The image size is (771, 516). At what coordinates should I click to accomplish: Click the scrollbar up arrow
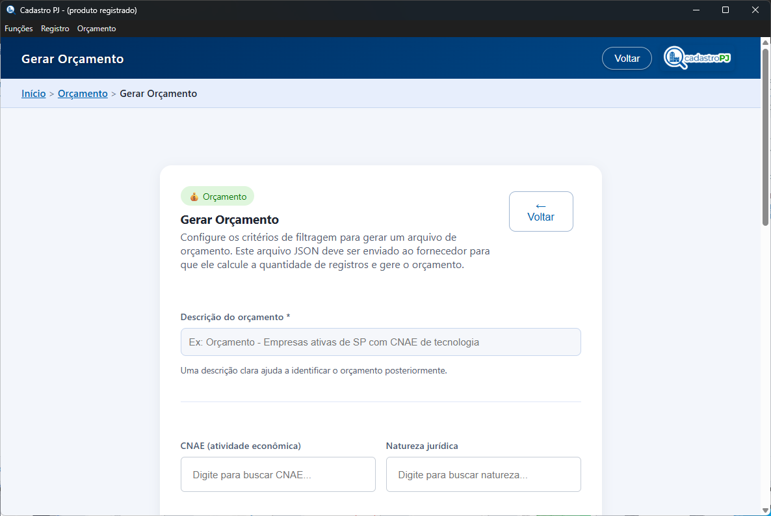765,42
